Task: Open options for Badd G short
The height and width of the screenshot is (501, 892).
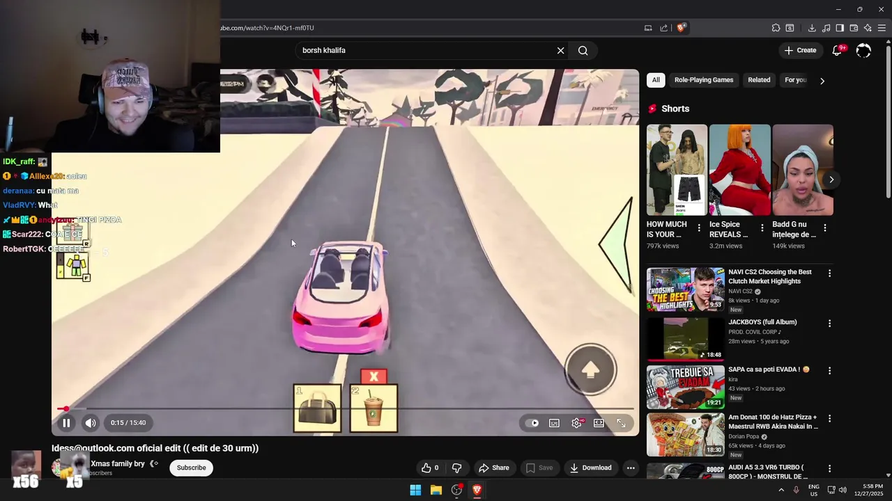Action: tap(825, 228)
